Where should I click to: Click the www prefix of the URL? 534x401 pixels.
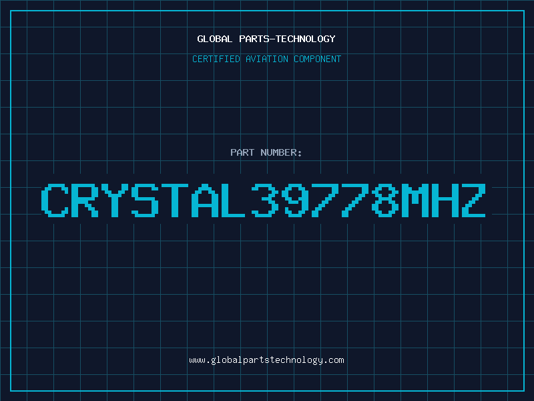pos(198,360)
